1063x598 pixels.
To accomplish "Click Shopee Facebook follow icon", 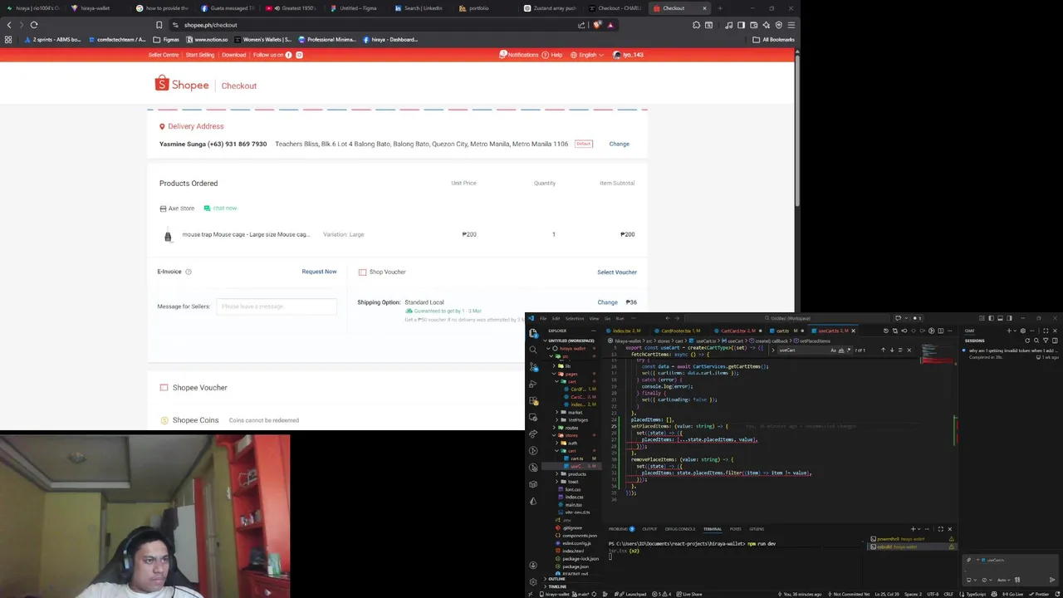I will (x=288, y=55).
